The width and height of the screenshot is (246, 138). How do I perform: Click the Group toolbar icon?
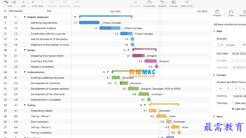pos(77,2)
